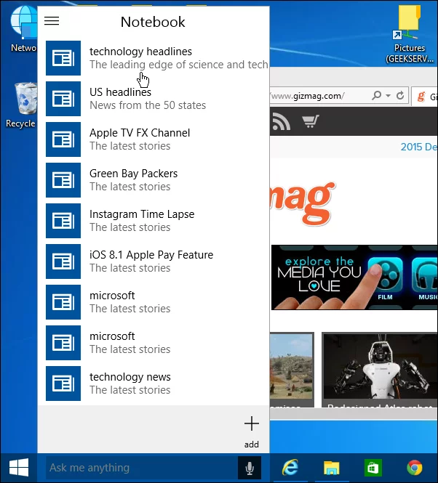
Task: Open the Notebook hamburger menu
Action: (x=52, y=22)
